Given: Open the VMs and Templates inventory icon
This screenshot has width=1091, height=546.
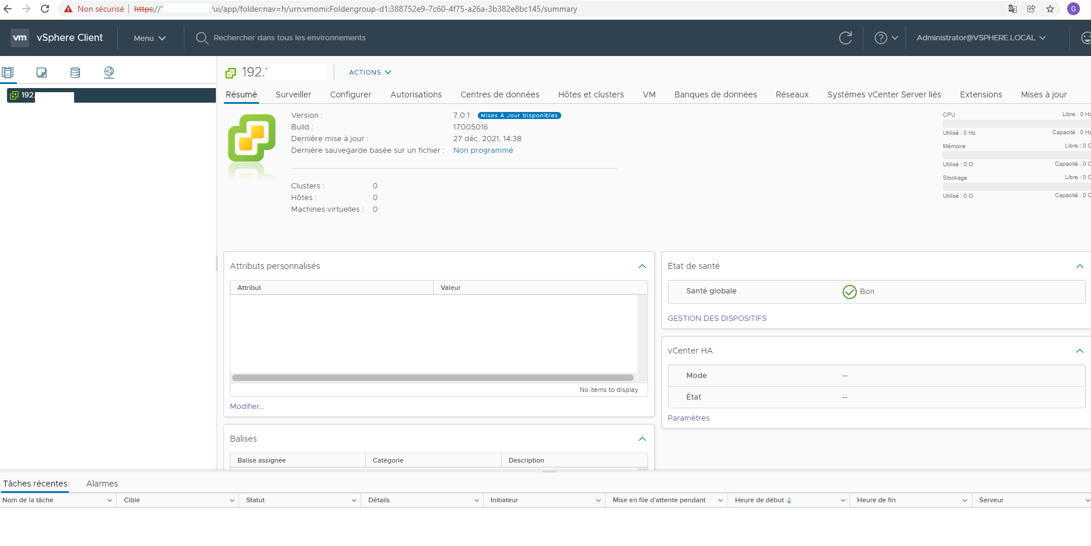Looking at the screenshot, I should click(x=41, y=72).
